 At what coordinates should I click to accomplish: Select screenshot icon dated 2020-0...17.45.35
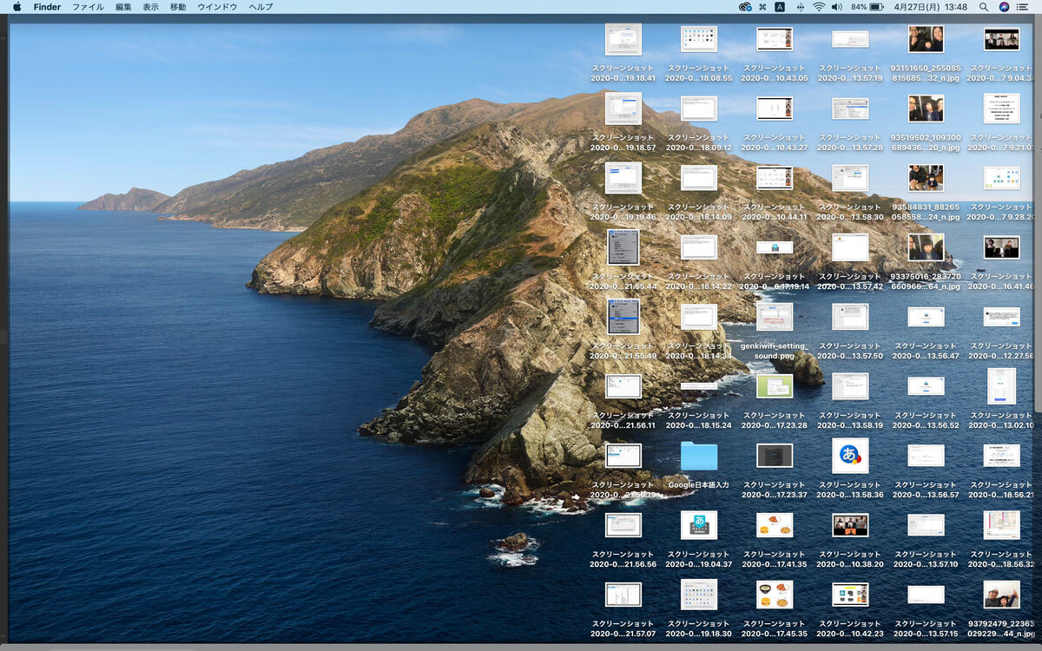(775, 595)
